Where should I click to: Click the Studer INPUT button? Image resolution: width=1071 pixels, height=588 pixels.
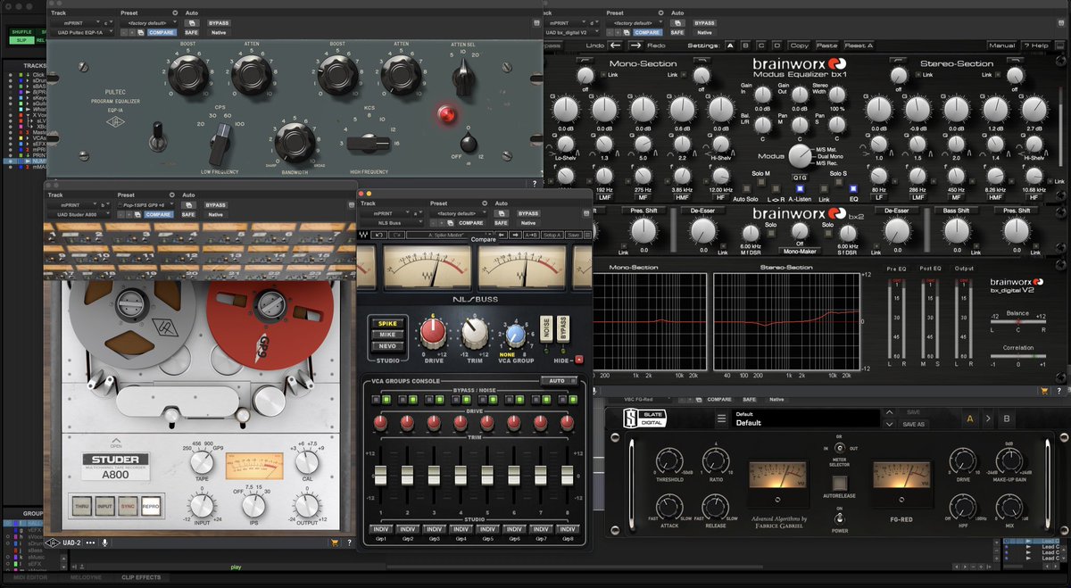coord(105,505)
